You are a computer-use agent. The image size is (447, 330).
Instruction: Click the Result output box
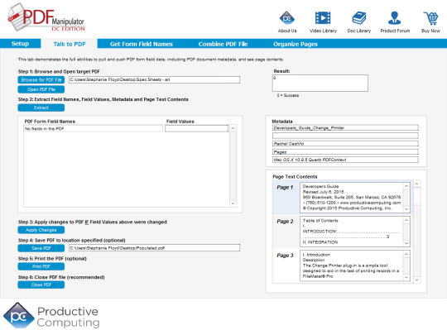(320, 84)
